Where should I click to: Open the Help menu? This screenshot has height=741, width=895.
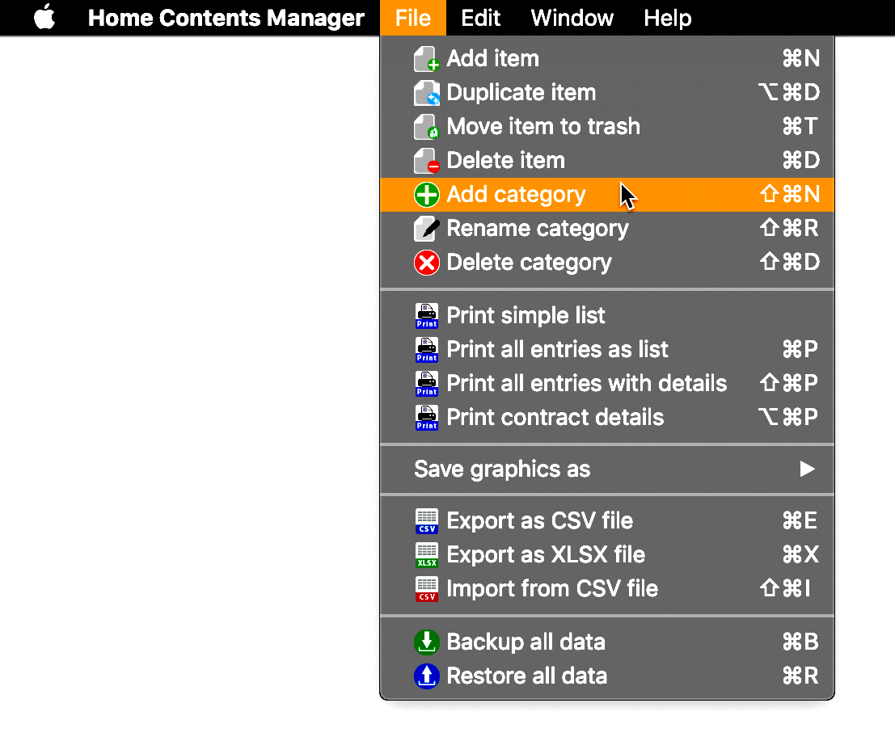(x=667, y=18)
